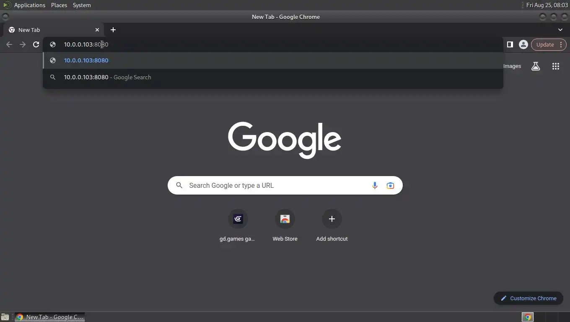
Task: Reload the current page
Action: 36,44
